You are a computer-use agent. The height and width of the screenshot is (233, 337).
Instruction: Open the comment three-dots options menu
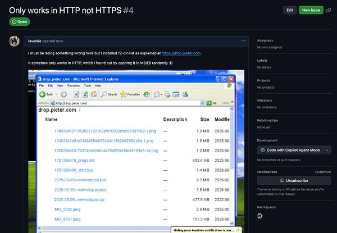coord(244,41)
